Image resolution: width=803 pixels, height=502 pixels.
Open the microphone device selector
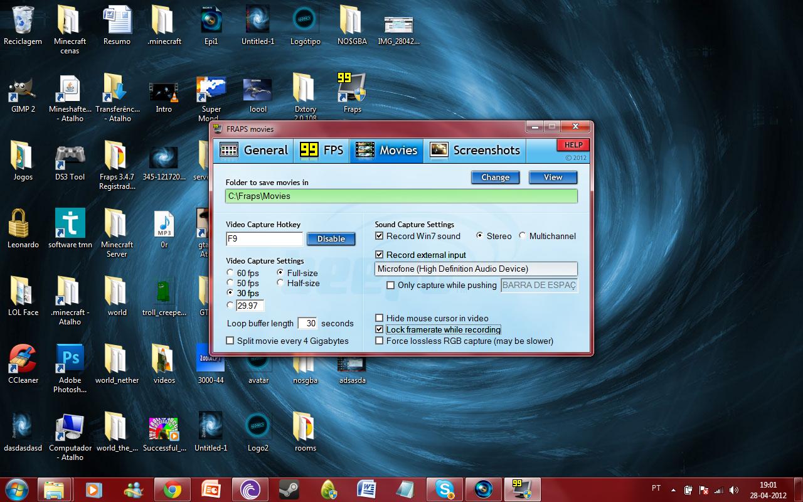475,269
